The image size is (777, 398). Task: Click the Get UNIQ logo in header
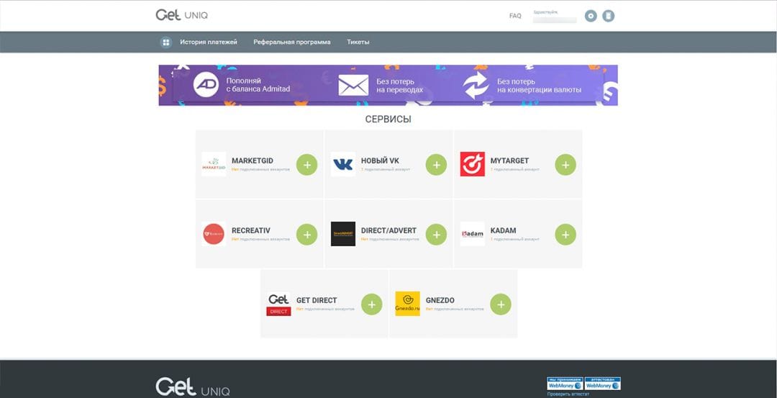[181, 15]
